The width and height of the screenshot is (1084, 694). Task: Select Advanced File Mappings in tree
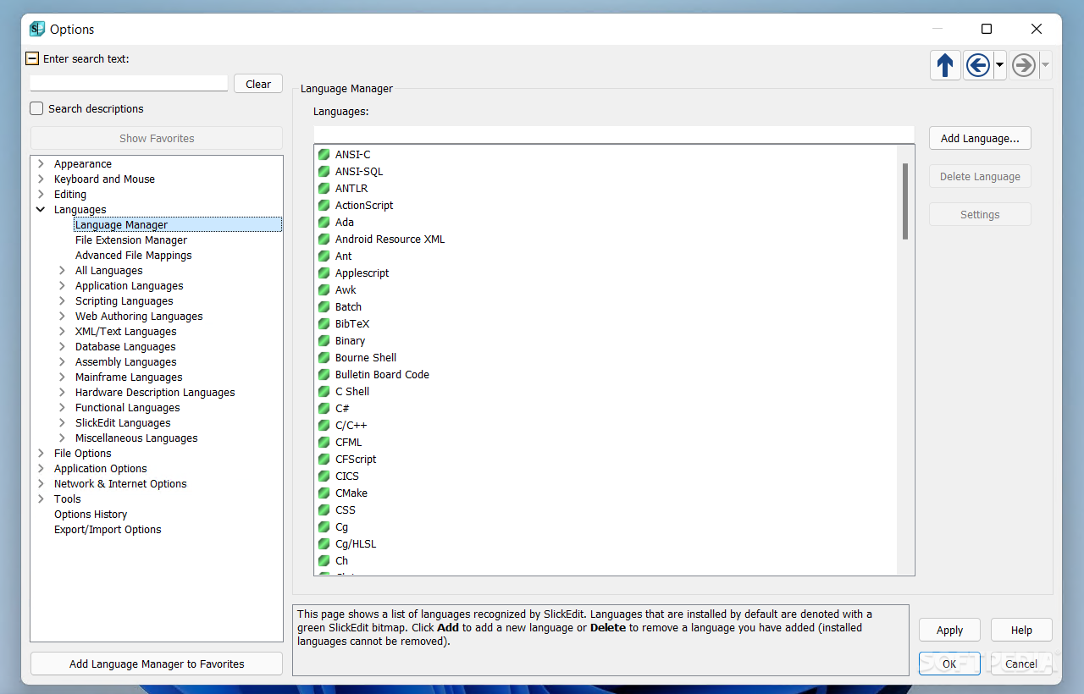134,256
